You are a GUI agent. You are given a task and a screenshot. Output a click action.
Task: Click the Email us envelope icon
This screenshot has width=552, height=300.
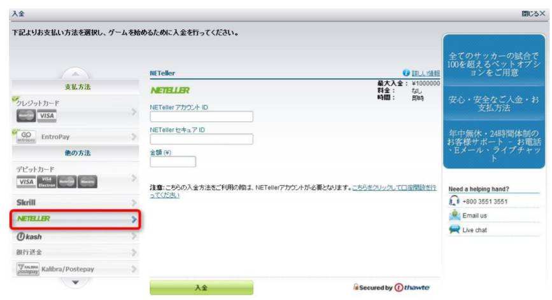(x=455, y=215)
